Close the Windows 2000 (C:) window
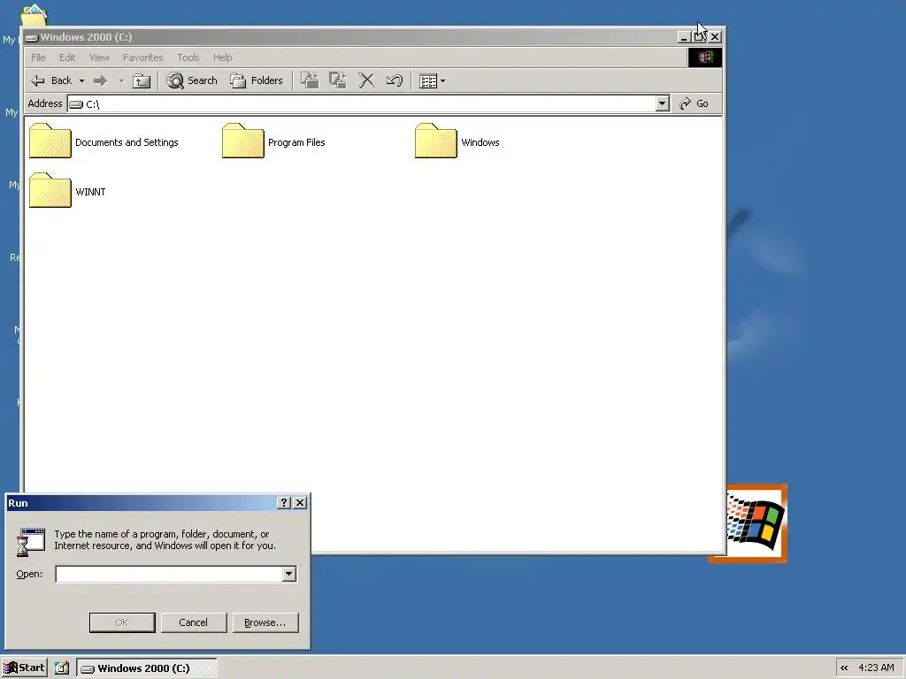This screenshot has height=679, width=906. (715, 37)
